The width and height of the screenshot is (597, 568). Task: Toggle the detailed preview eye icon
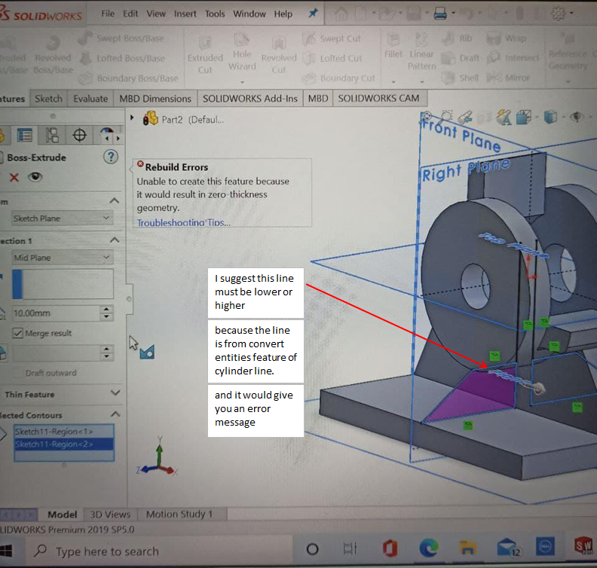35,177
